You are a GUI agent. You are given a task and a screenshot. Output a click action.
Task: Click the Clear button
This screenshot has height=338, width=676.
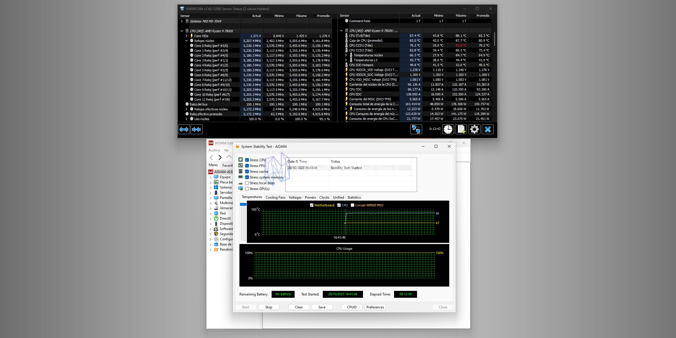[299, 307]
